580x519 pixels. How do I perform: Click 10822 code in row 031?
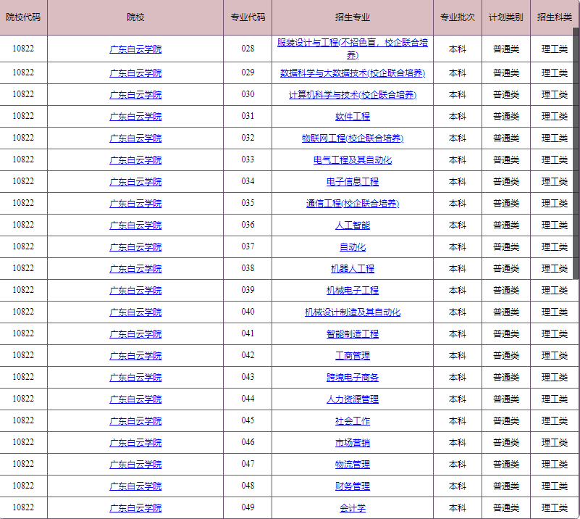(23, 116)
